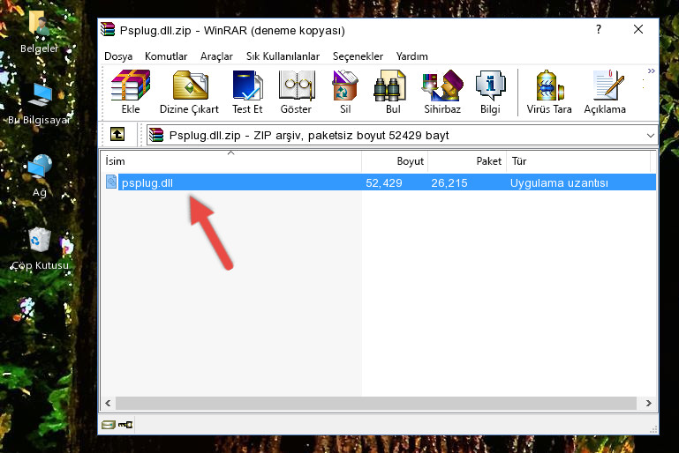
Task: Click the WinRAR title bar app icon
Action: [108, 30]
